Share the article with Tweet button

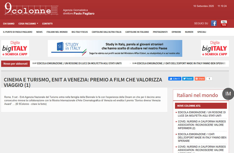click(x=187, y=79)
